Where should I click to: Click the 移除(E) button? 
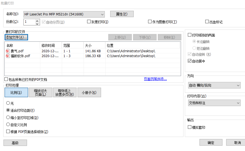170,37
